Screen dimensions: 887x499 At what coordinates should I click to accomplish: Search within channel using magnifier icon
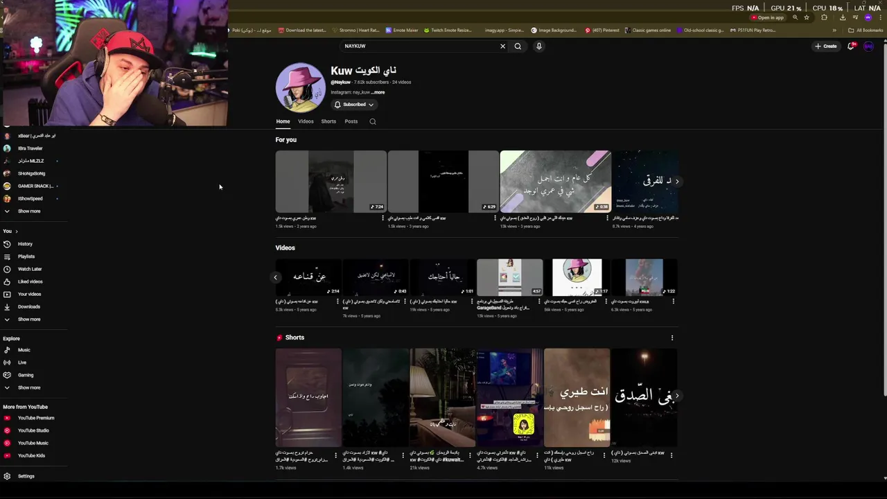(372, 121)
